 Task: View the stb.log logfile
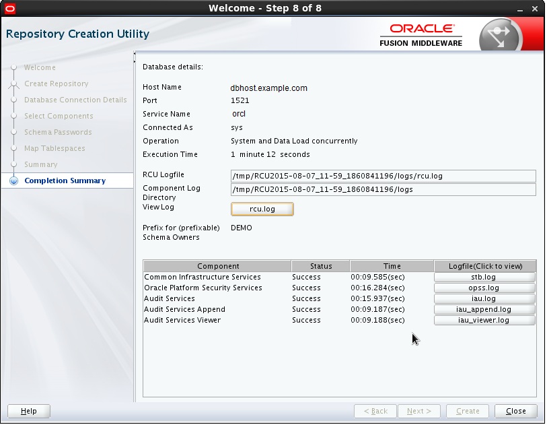pos(484,277)
